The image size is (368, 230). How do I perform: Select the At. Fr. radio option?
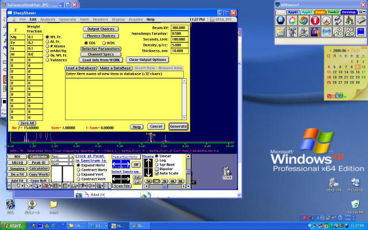point(46,42)
